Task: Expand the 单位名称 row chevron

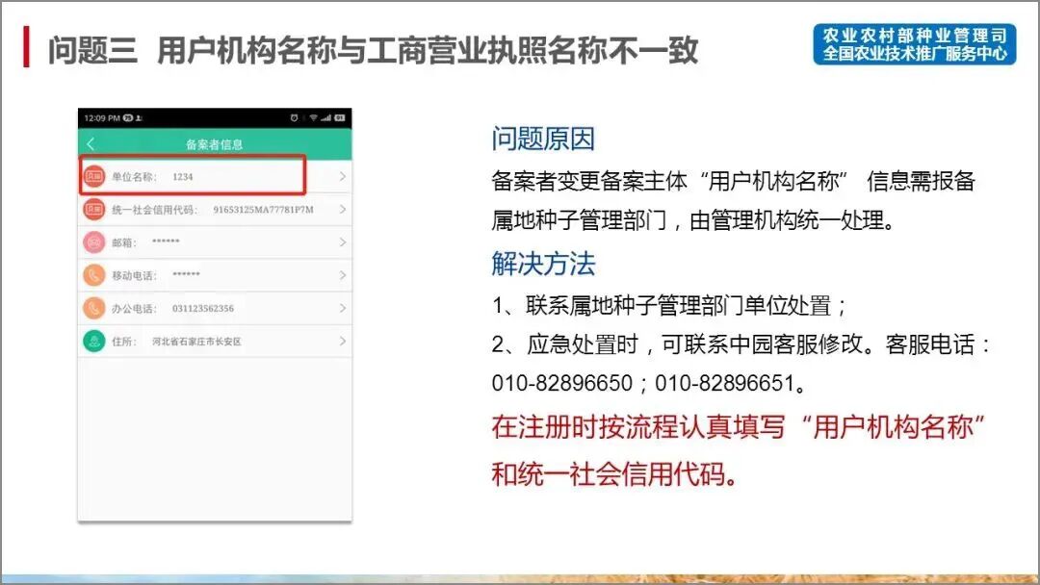Action: 343,177
